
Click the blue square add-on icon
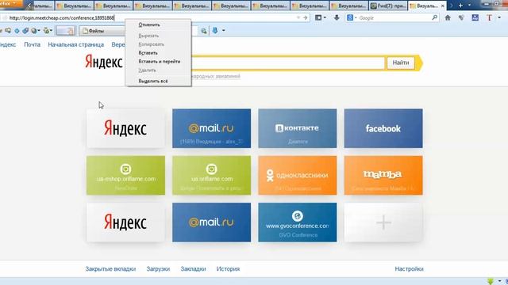475,17
